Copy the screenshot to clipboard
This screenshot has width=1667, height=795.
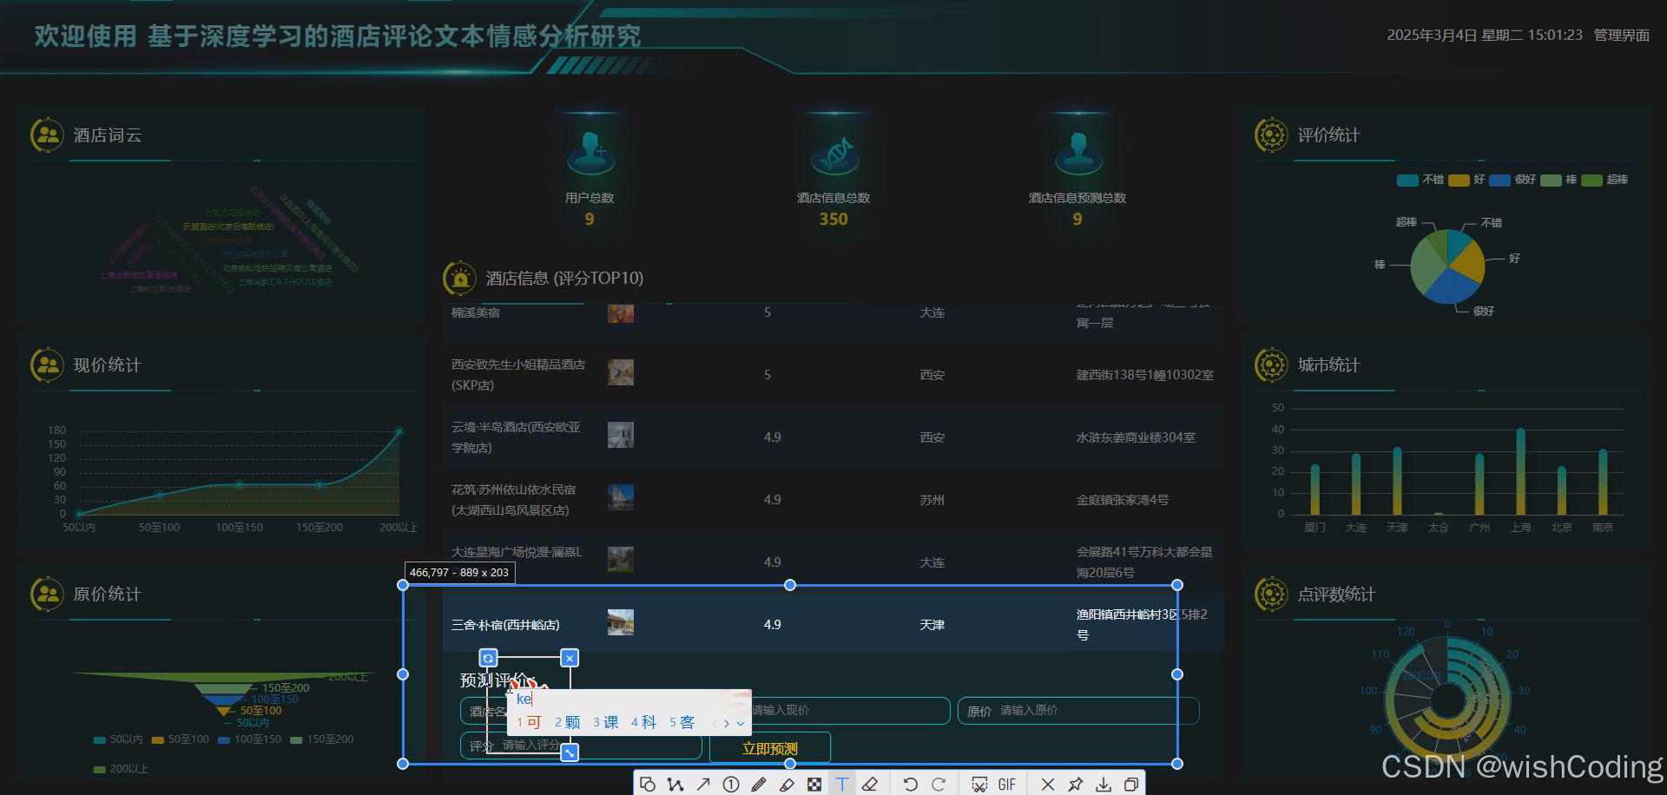click(x=1131, y=784)
